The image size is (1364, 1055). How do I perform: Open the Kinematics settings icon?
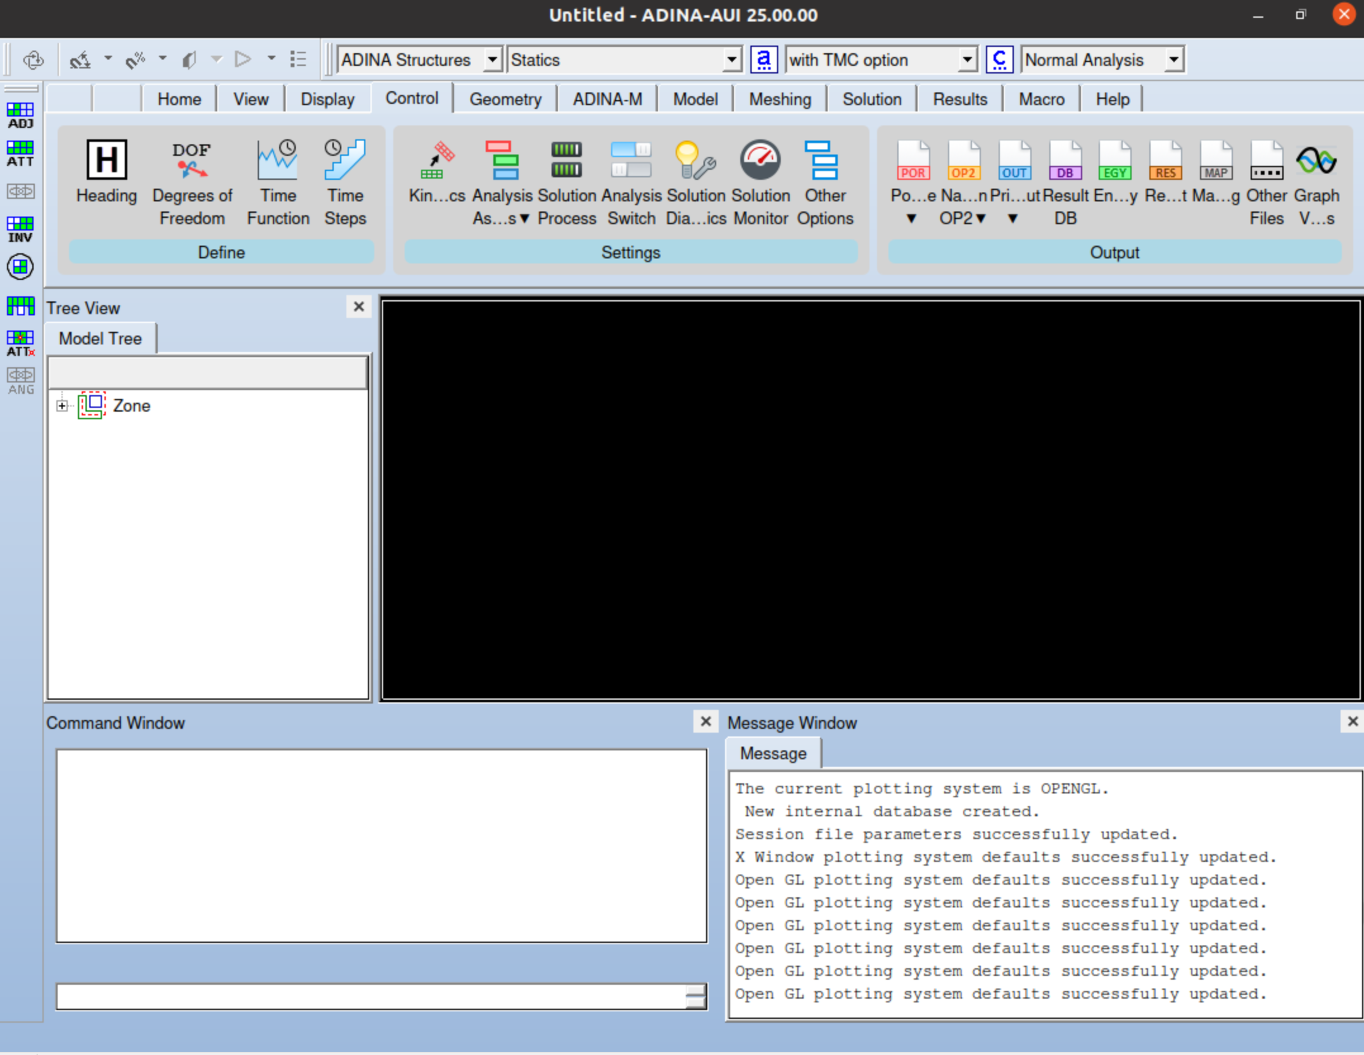point(436,171)
